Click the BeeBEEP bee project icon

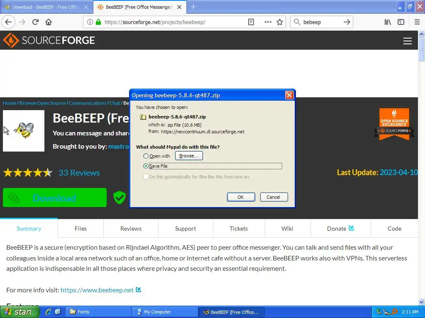(24, 130)
